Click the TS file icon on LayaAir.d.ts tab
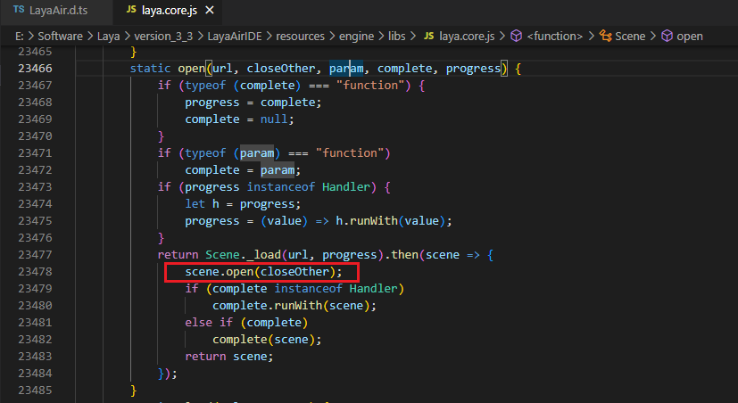This screenshot has width=738, height=403. point(19,12)
